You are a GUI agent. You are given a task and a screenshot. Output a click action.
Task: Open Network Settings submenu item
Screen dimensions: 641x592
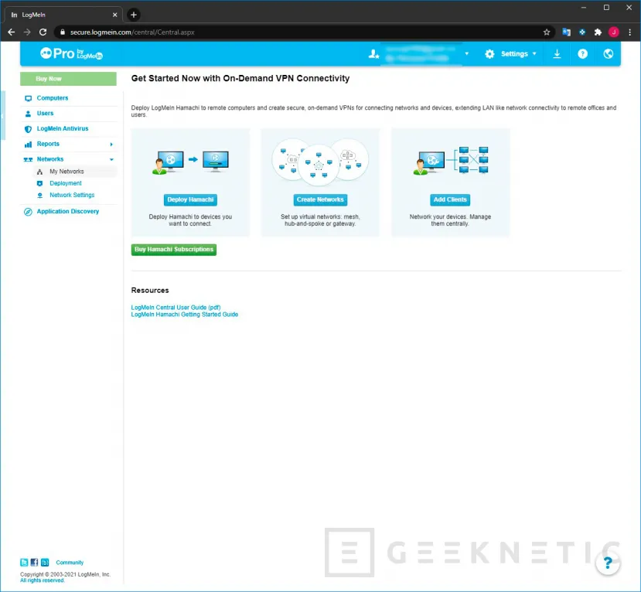72,195
